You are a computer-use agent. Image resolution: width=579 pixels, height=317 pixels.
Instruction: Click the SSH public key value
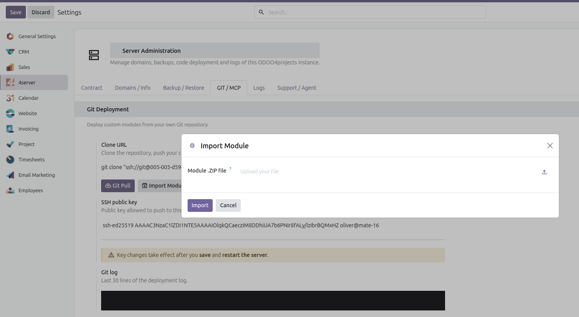point(241,225)
